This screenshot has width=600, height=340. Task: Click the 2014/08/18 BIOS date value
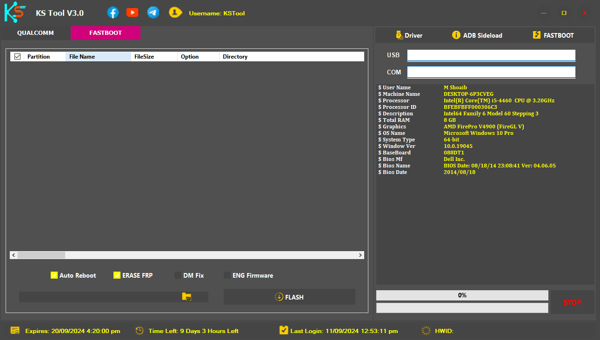[459, 172]
